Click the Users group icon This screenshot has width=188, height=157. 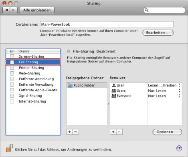pyautogui.click(x=114, y=91)
